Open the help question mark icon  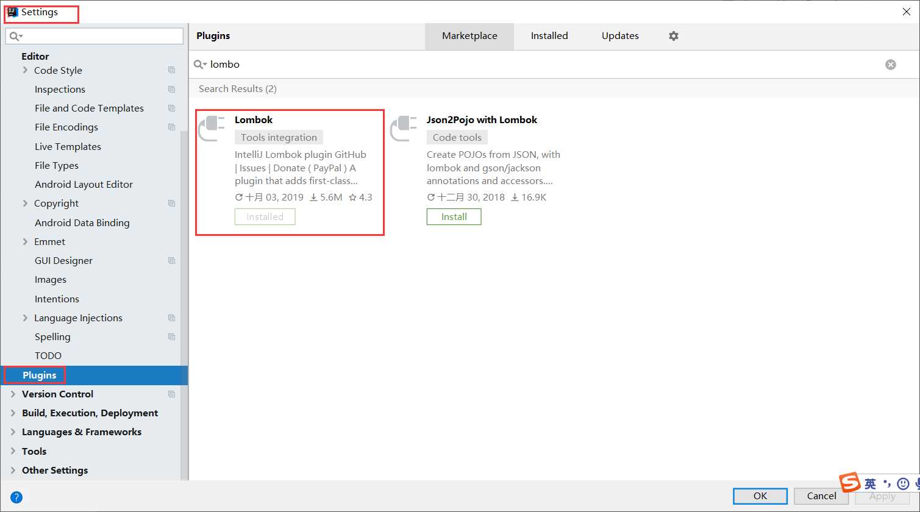tap(16, 497)
